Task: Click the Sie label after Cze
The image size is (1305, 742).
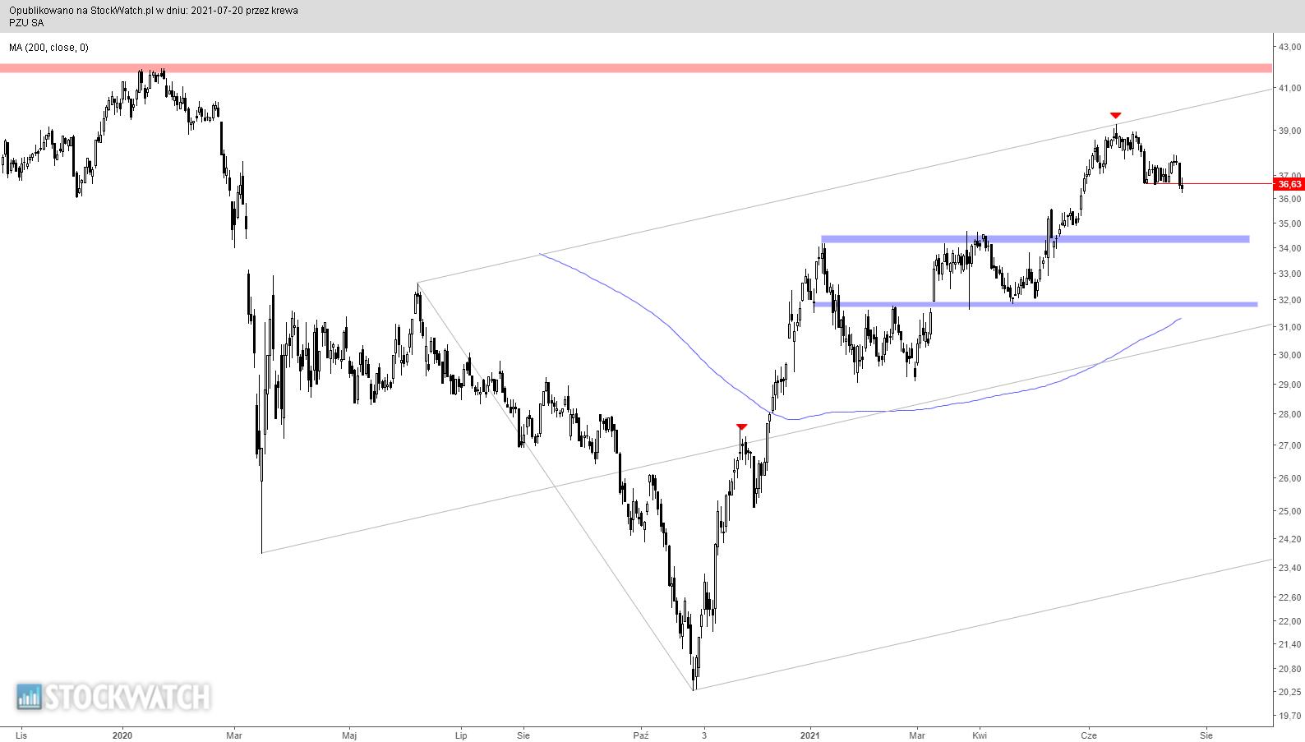Action: 1206,735
